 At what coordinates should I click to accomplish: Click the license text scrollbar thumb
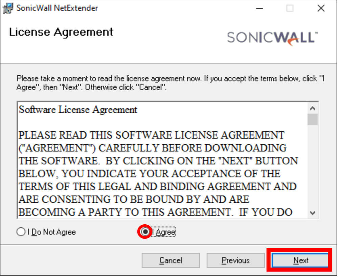coord(313,119)
